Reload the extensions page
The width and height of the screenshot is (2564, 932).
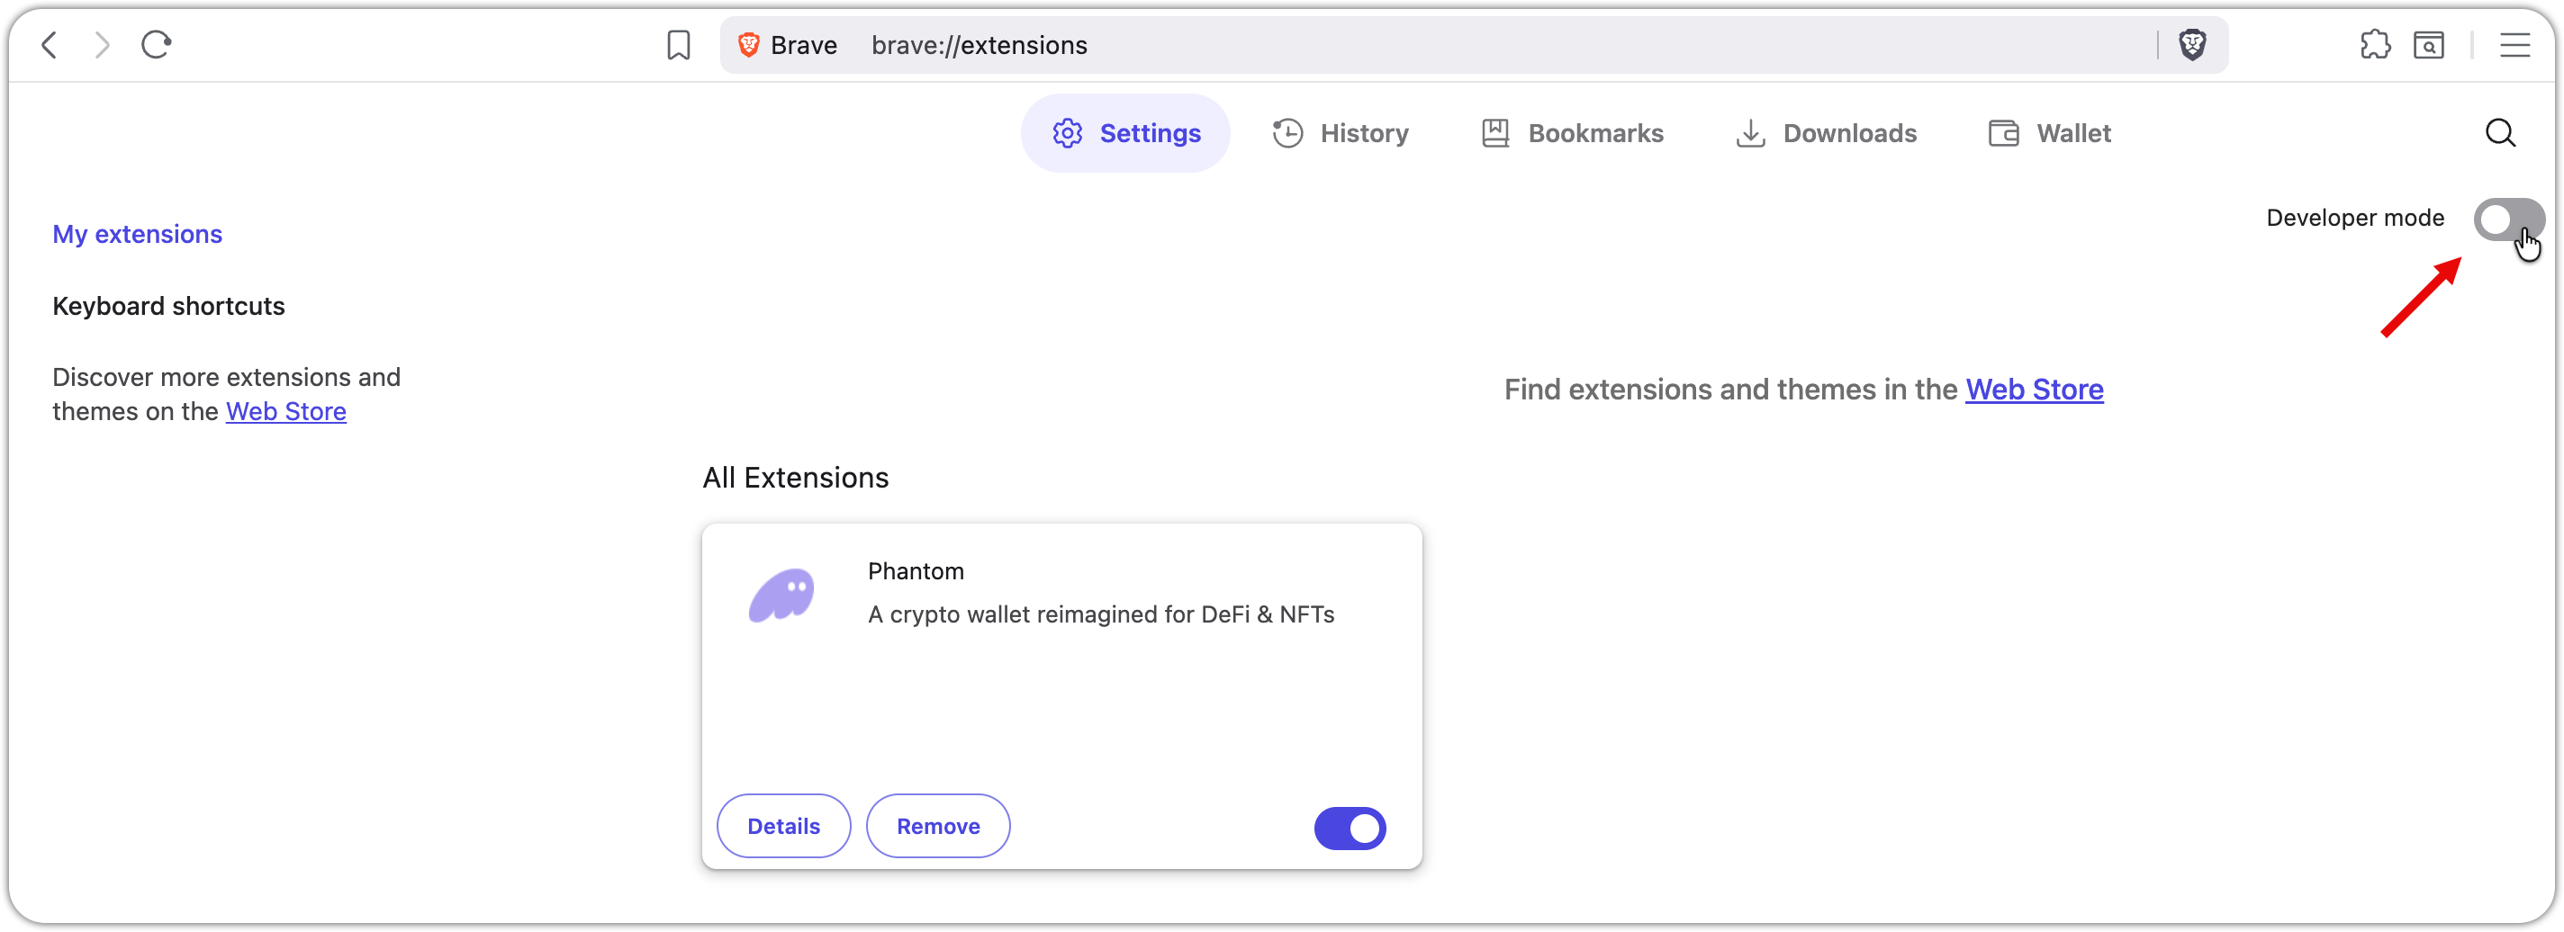[157, 45]
